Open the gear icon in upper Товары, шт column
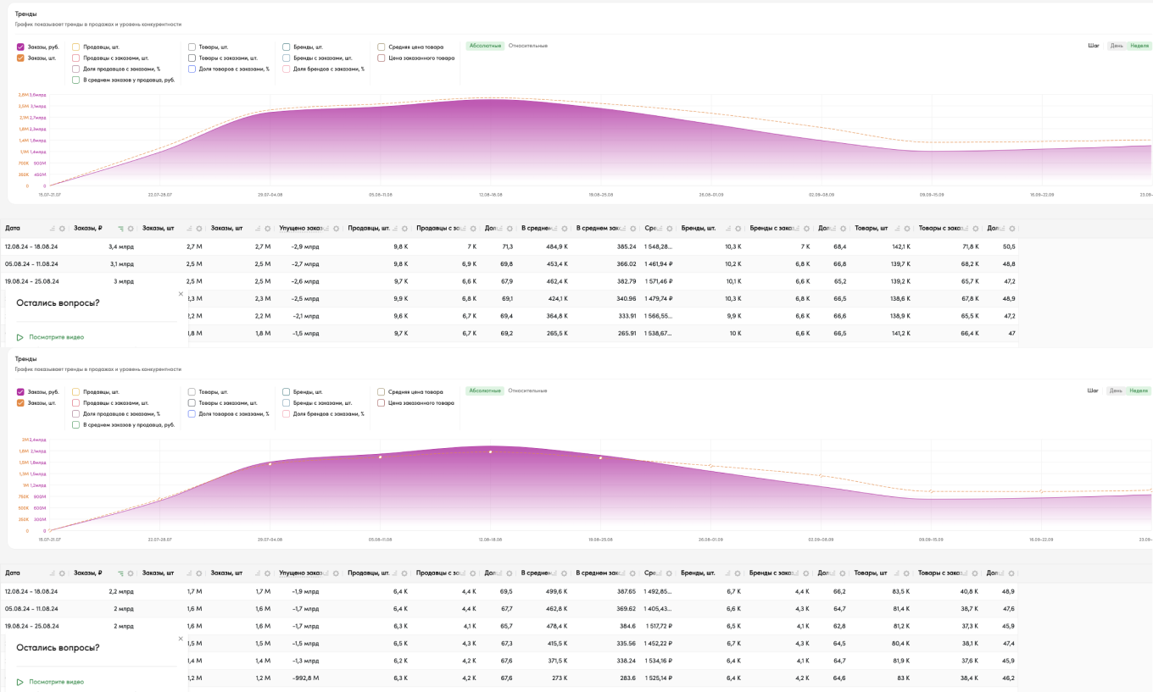Viewport: 1153px width, 692px height. coord(908,229)
